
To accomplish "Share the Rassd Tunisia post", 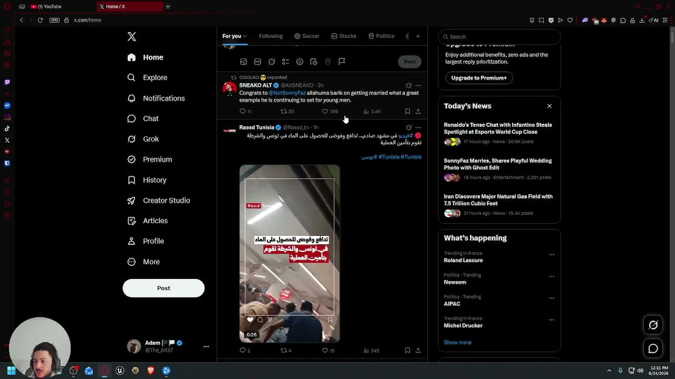I will 418,351.
